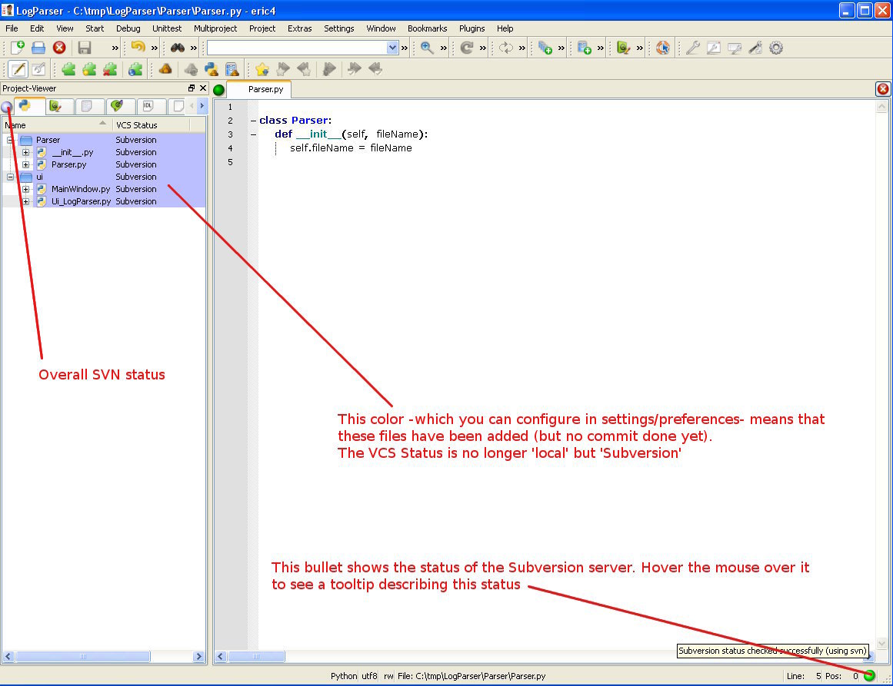Click the red Close file toolbar icon
Screen dimensions: 893x686
pos(59,48)
